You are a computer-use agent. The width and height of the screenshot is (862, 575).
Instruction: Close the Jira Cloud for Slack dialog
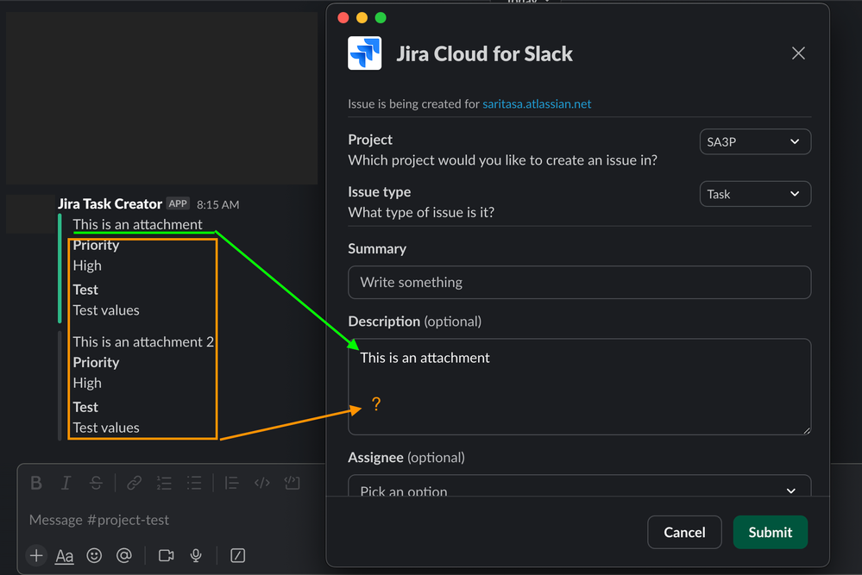(798, 53)
